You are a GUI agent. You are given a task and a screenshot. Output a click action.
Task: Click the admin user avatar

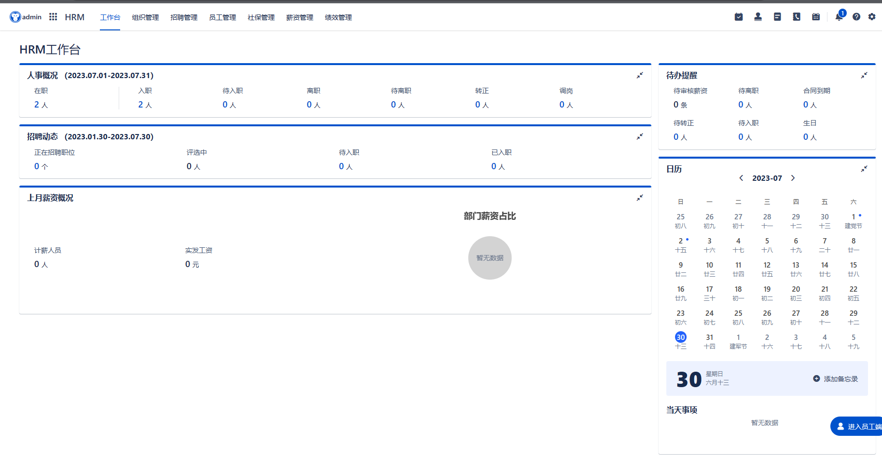[15, 17]
